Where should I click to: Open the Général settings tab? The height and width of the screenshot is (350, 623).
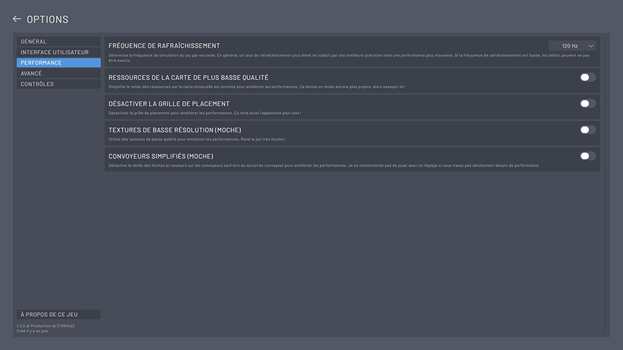tap(58, 42)
